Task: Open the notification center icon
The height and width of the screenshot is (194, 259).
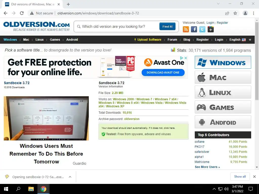Action: tap(251, 189)
